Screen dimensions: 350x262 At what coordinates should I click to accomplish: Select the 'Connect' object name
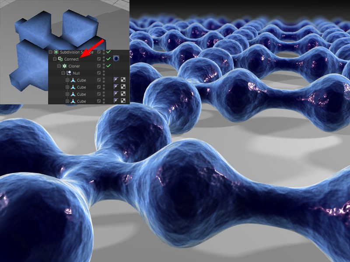[71, 59]
